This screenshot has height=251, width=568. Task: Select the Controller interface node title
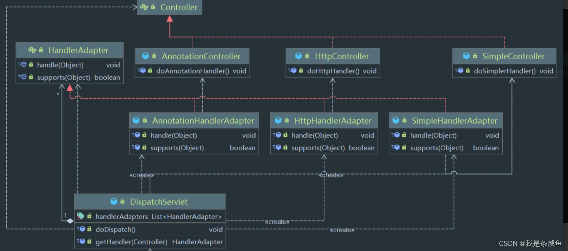point(179,7)
